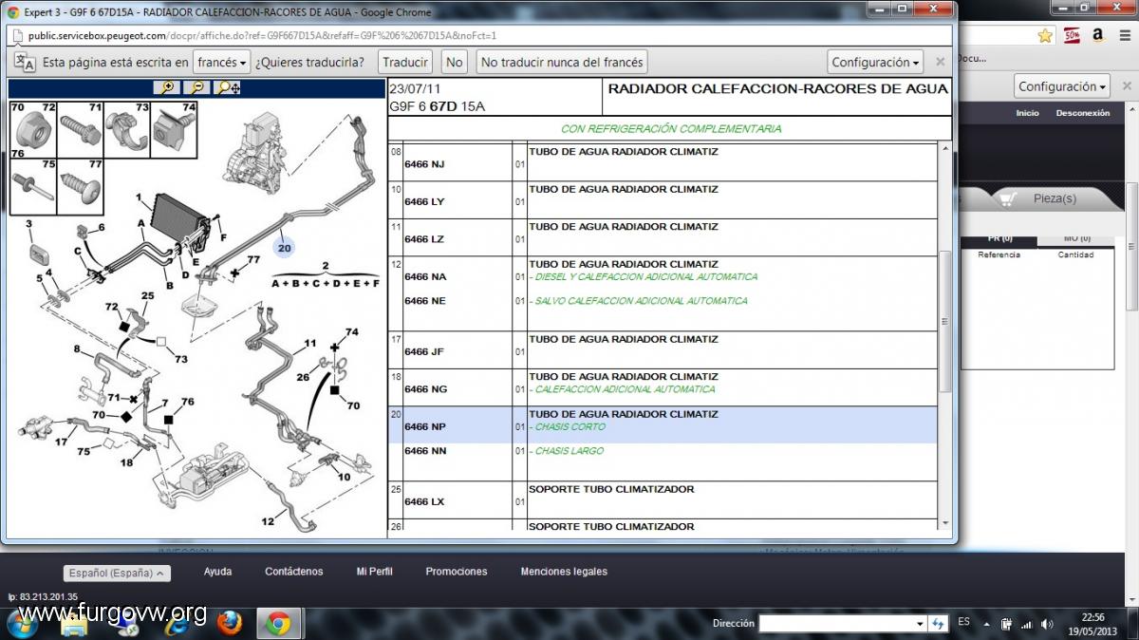Select part thumbnail 73 clip

click(x=126, y=129)
